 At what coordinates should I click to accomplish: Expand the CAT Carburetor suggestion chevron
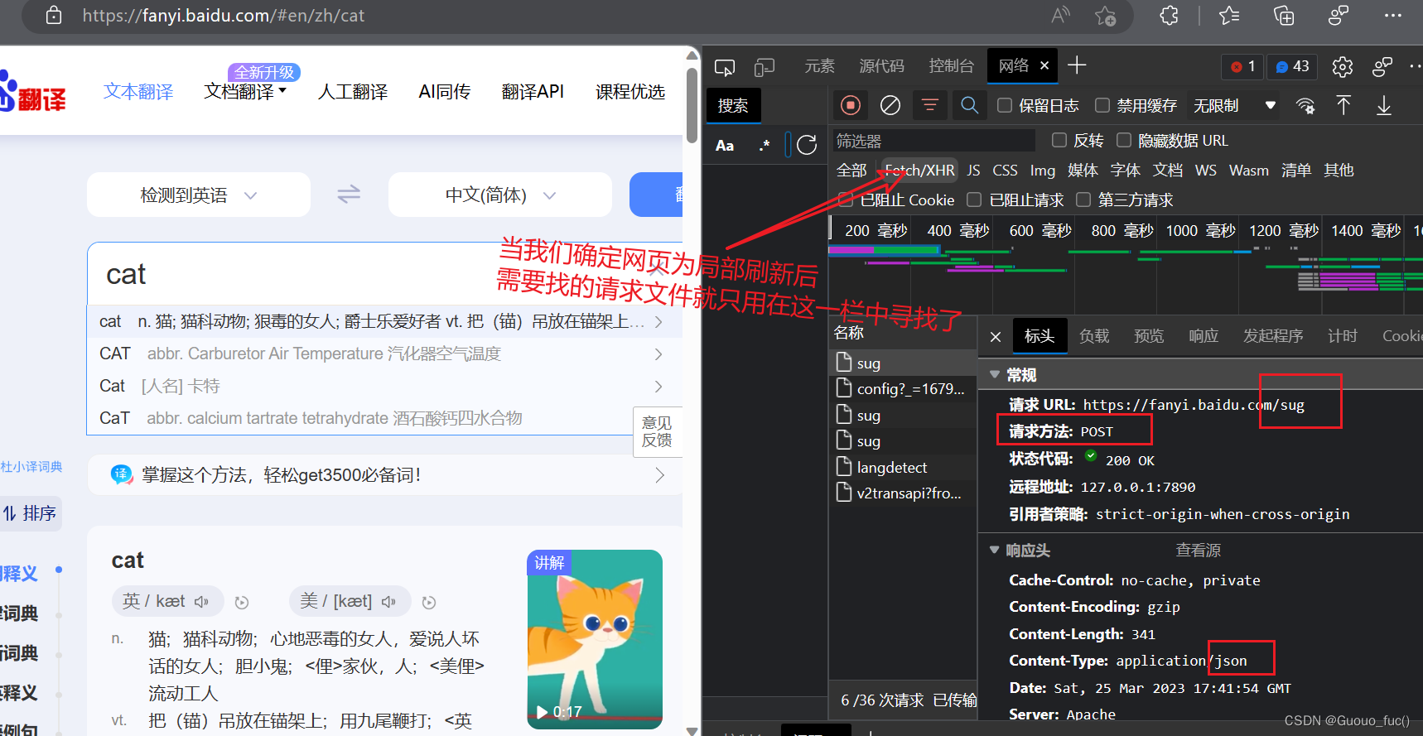(x=658, y=354)
